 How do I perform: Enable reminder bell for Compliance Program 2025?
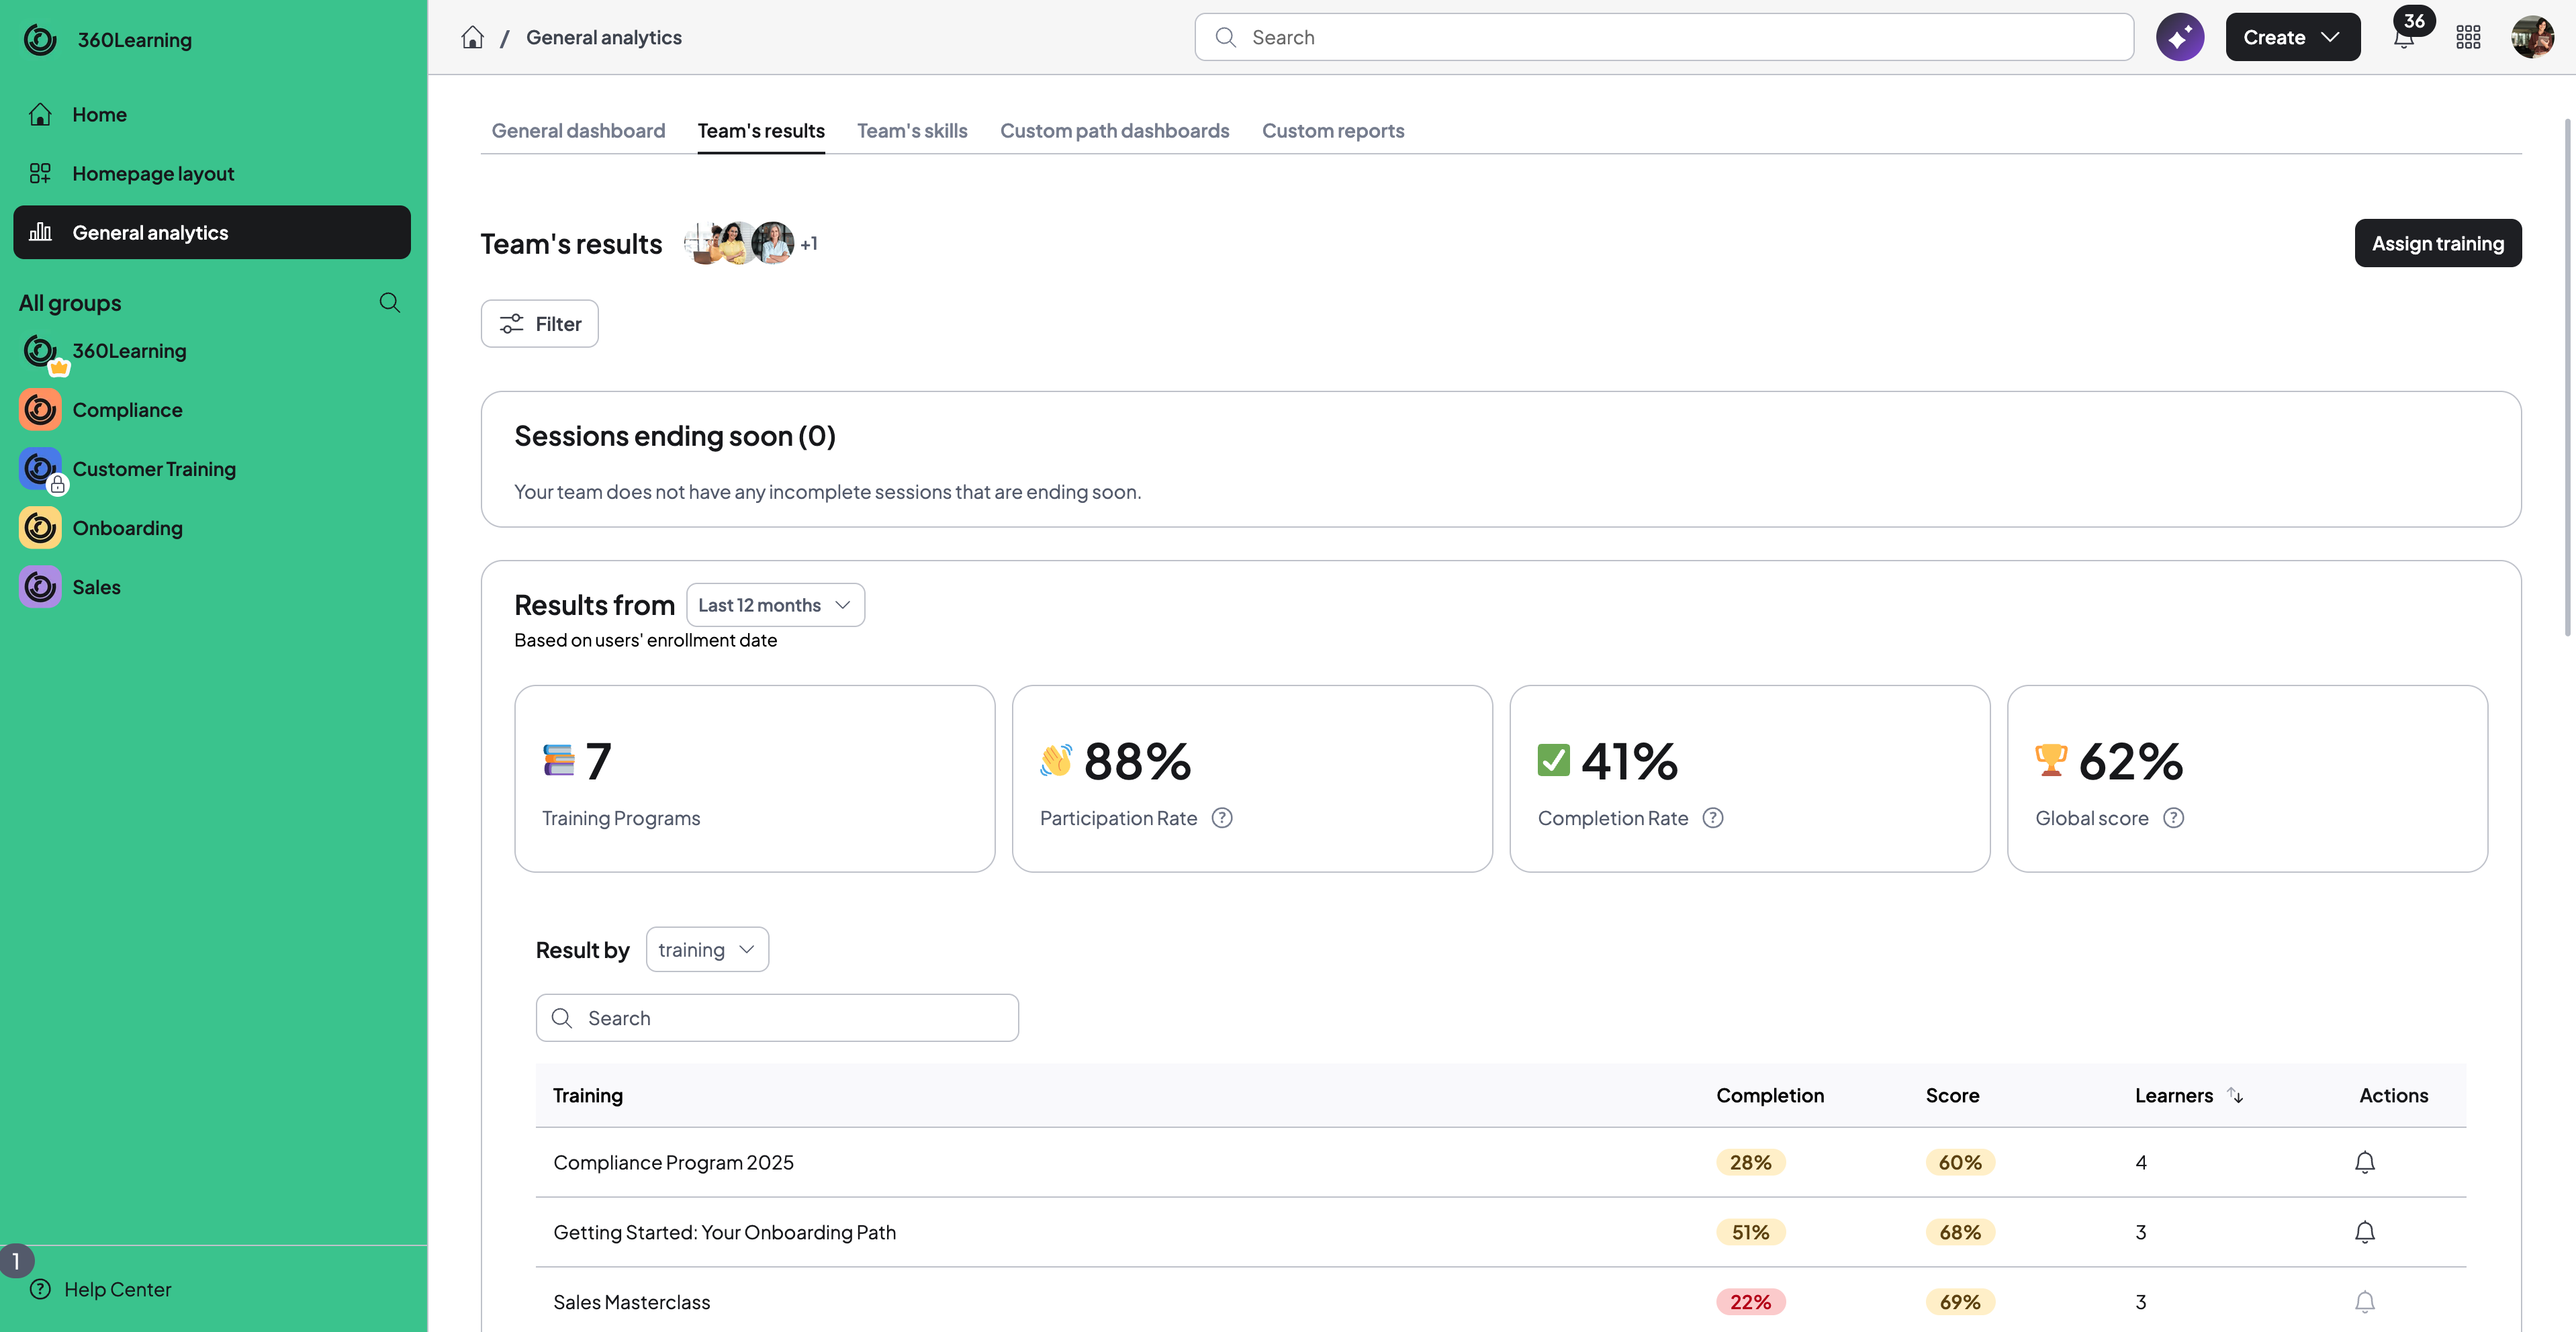[x=2365, y=1162]
